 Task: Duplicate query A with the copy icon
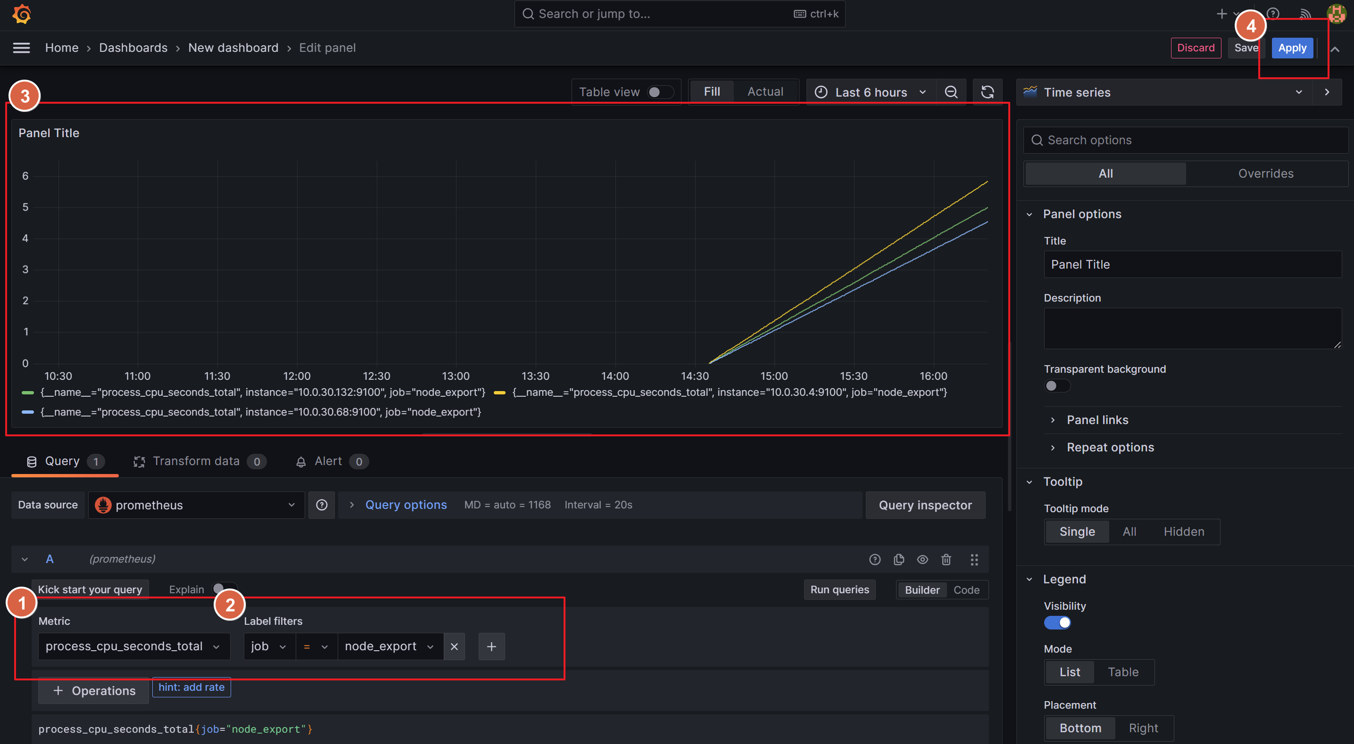(x=898, y=559)
